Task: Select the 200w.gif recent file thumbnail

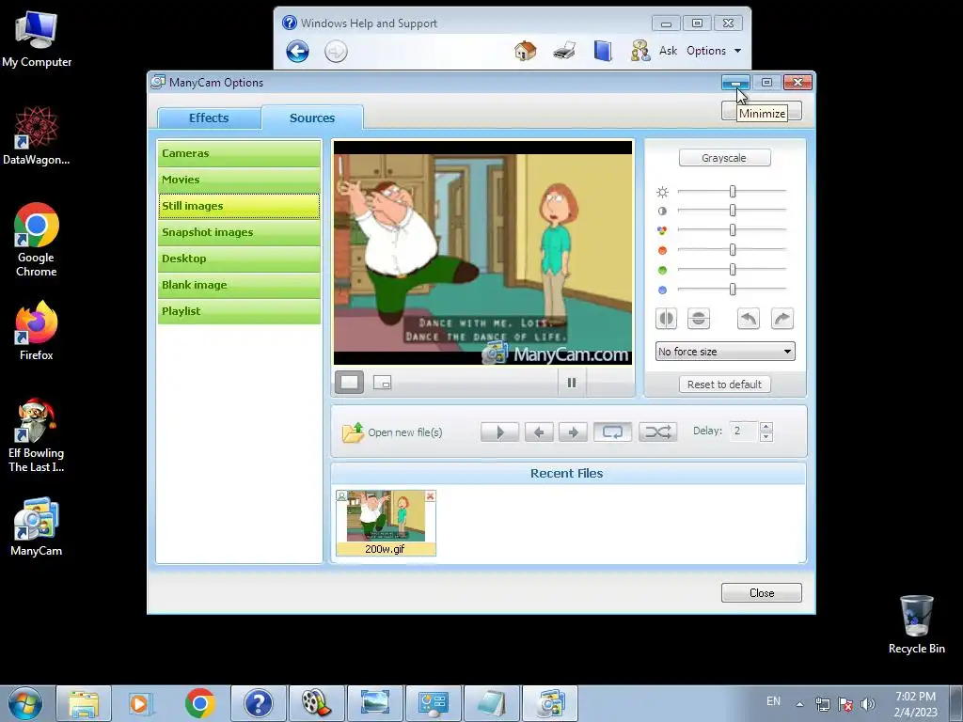Action: [x=386, y=523]
